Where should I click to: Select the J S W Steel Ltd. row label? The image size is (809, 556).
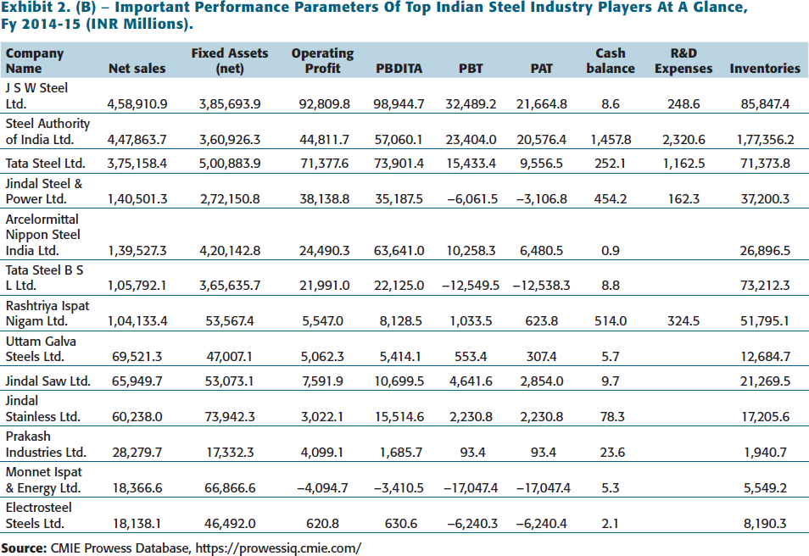(x=36, y=96)
